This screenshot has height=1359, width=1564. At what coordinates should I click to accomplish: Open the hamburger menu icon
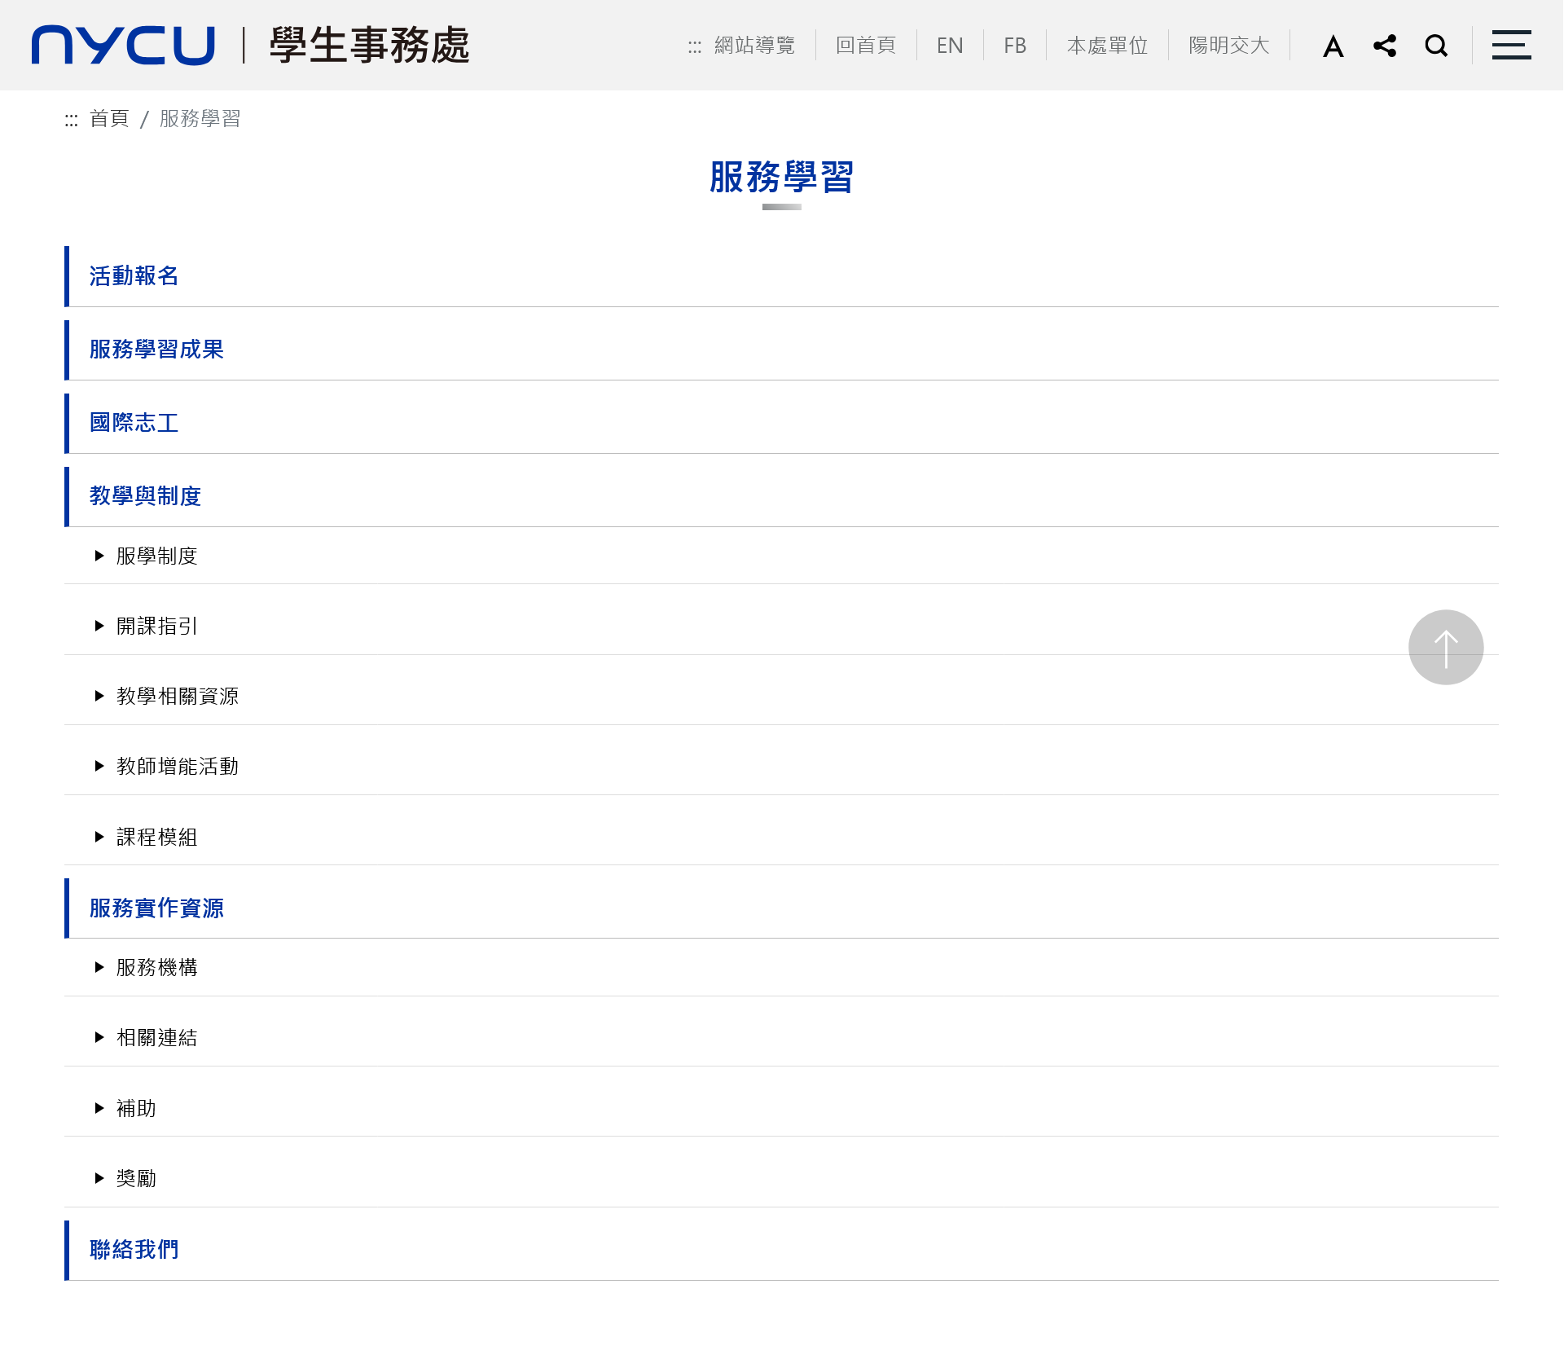(x=1511, y=46)
